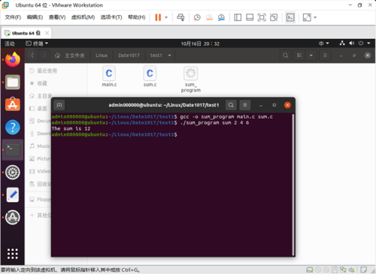The image size is (376, 274).
Task: Launch Firefox from the Ubuntu dock
Action: click(13, 59)
